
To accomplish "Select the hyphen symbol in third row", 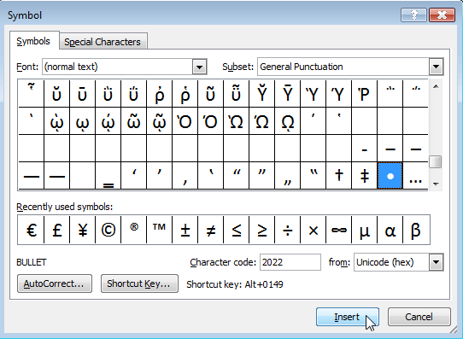I will coord(365,149).
